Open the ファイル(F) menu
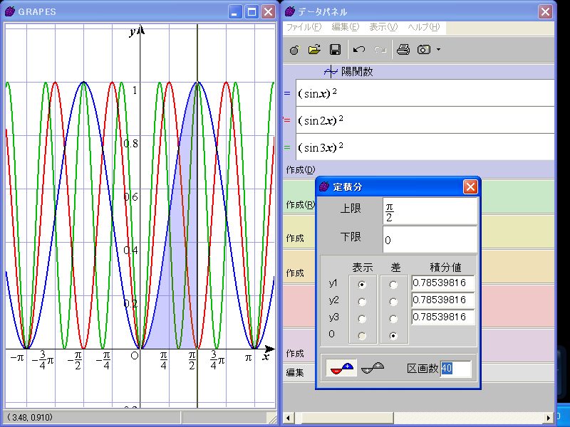The image size is (570, 427). [304, 28]
